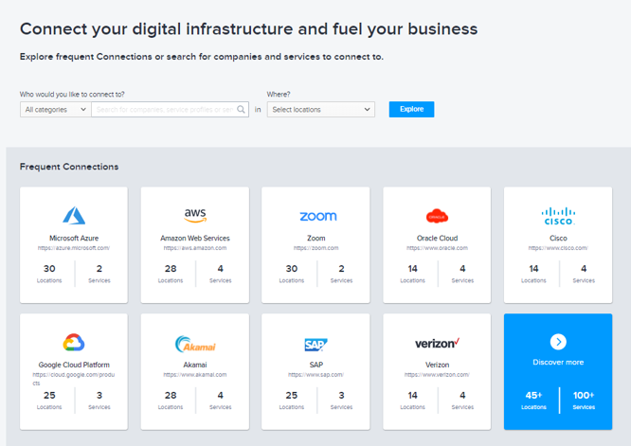The width and height of the screenshot is (631, 446).
Task: Click the cloud.google.com URL
Action: [x=74, y=379]
